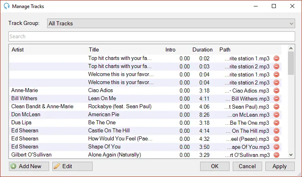The image size is (302, 177).
Task: Click the '...on McLean.mp3' path
Action: 248,115
